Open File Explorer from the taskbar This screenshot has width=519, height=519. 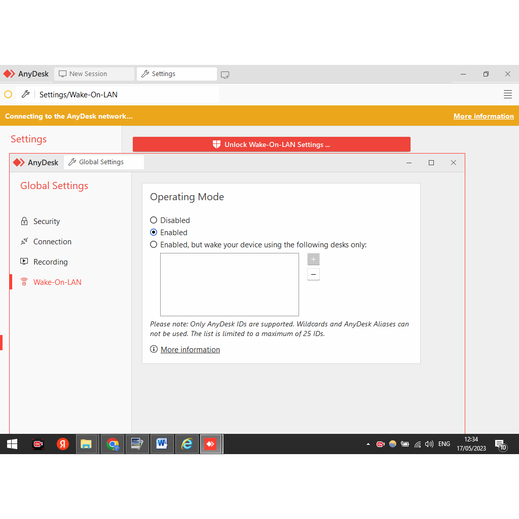pyautogui.click(x=86, y=444)
